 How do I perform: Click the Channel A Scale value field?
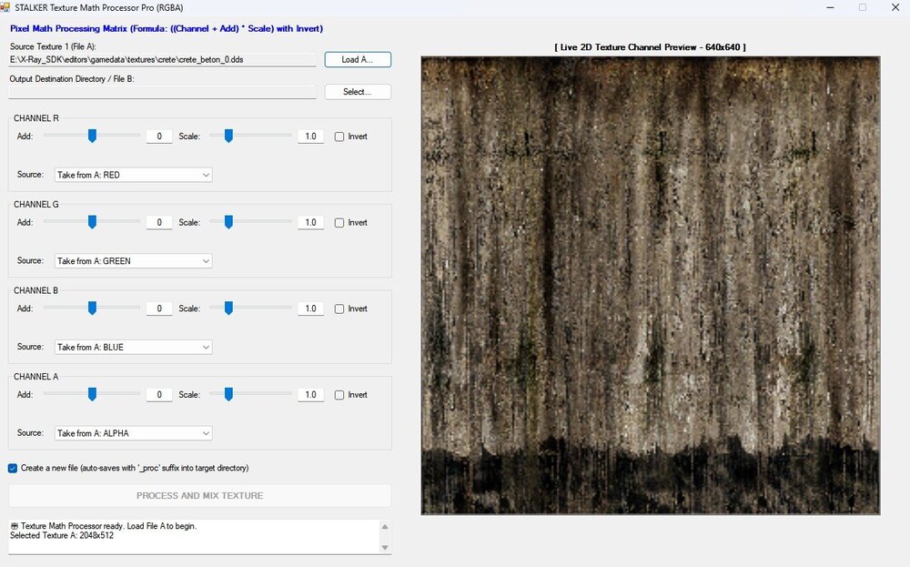(310, 395)
